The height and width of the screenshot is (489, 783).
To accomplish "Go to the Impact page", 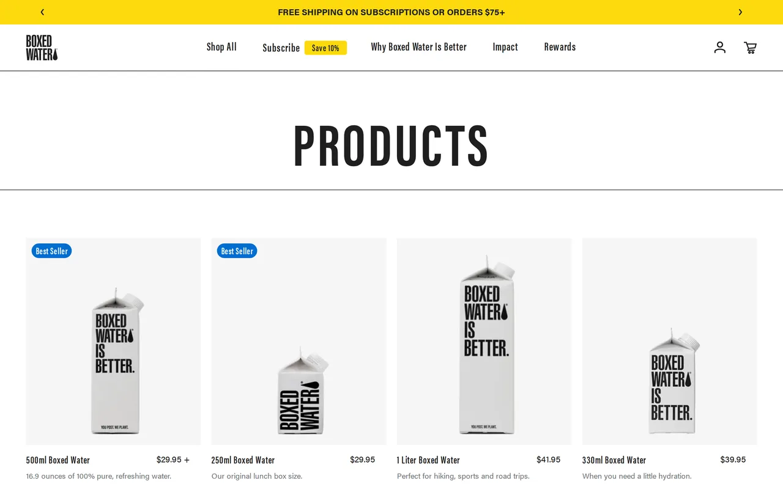I will (x=505, y=47).
